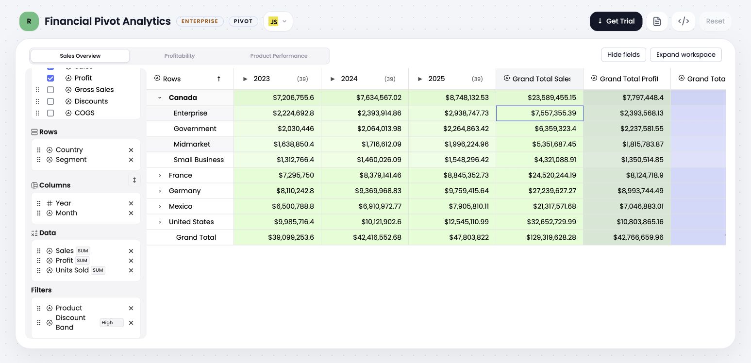Click the drag handle for Units Sold
This screenshot has height=363, width=751.
(39, 270)
